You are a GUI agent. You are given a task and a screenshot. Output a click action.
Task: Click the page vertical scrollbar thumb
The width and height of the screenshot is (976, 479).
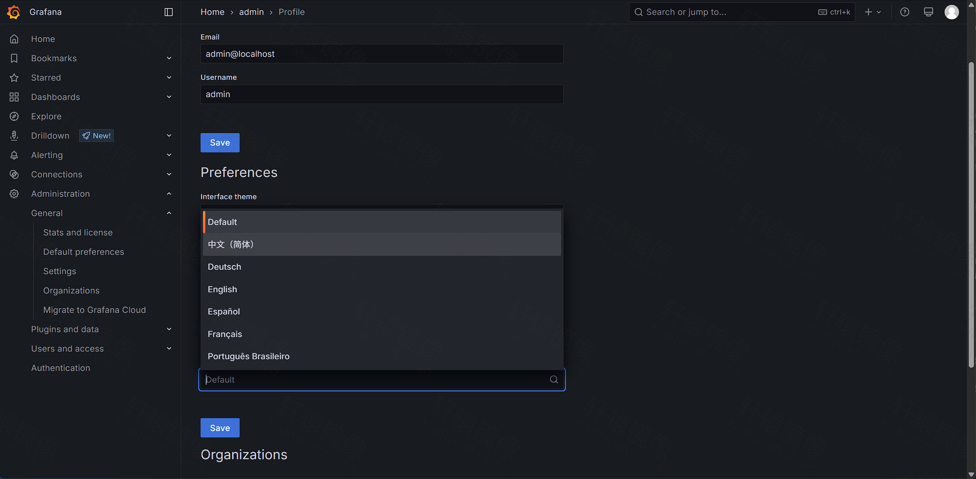(971, 215)
